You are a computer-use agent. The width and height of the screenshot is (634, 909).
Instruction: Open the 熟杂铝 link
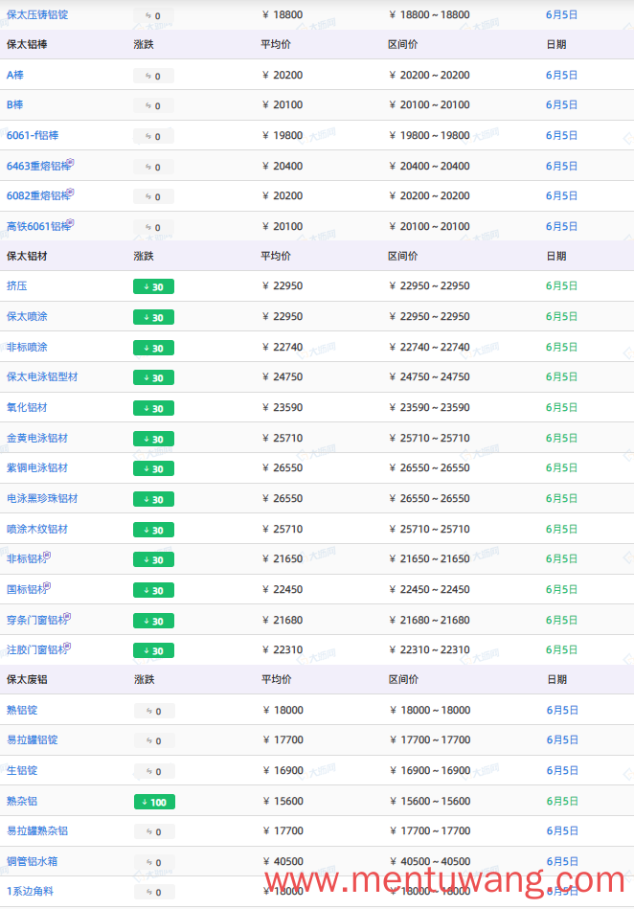[x=22, y=801]
